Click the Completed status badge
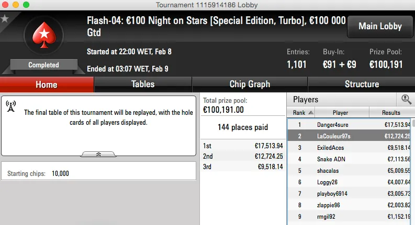Image resolution: width=415 pixels, height=225 pixels. (x=43, y=65)
